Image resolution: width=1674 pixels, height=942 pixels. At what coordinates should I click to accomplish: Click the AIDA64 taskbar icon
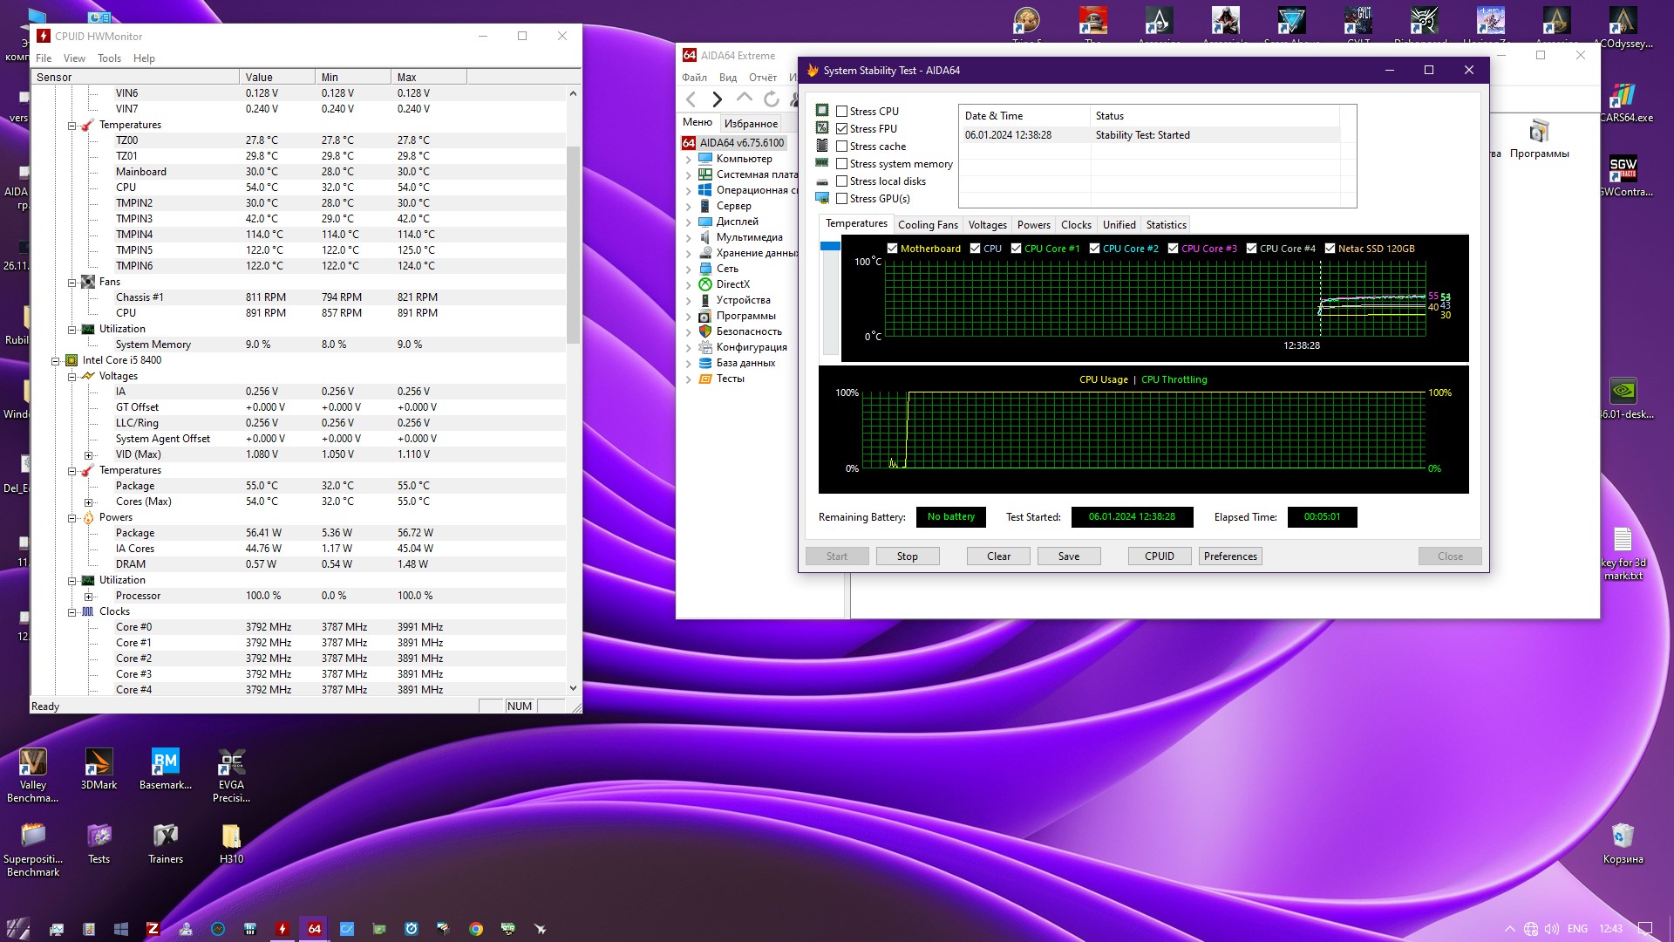(x=315, y=929)
